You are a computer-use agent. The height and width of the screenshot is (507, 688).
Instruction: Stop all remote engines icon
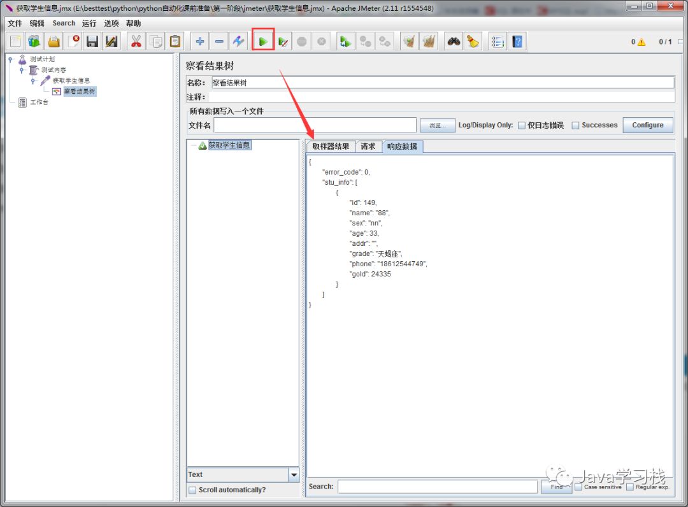(365, 41)
